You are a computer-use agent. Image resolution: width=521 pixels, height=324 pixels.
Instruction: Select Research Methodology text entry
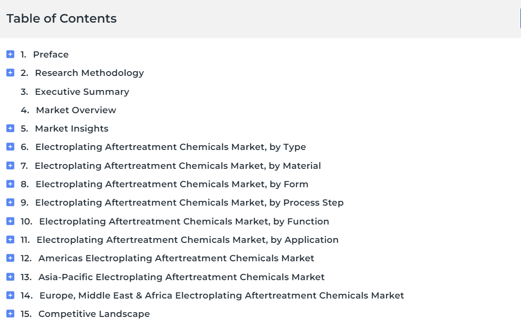(89, 73)
